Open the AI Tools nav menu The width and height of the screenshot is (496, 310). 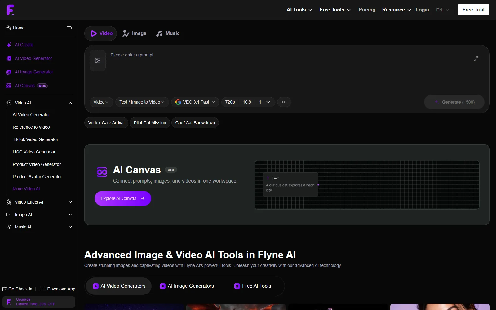pos(299,10)
